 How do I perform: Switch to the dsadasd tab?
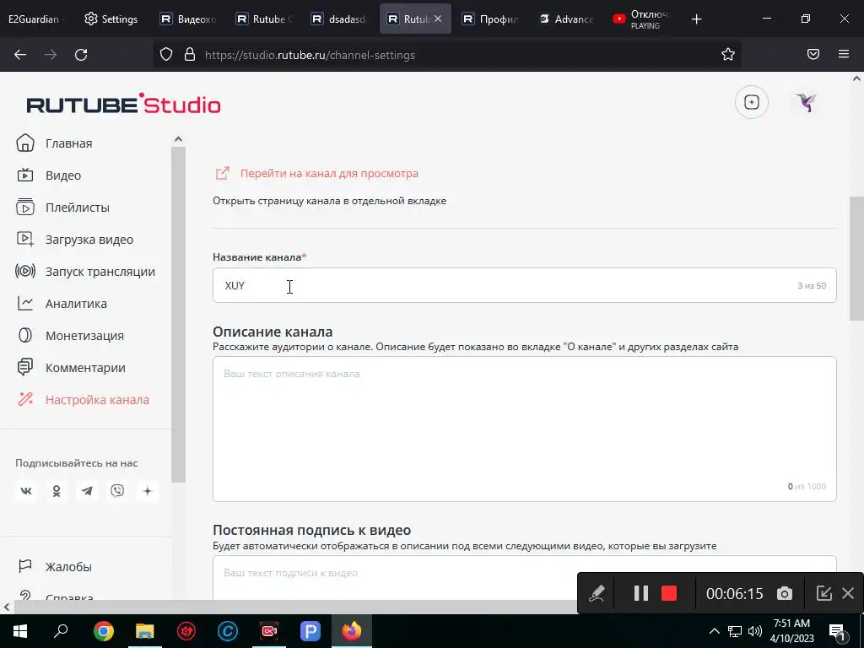(340, 19)
